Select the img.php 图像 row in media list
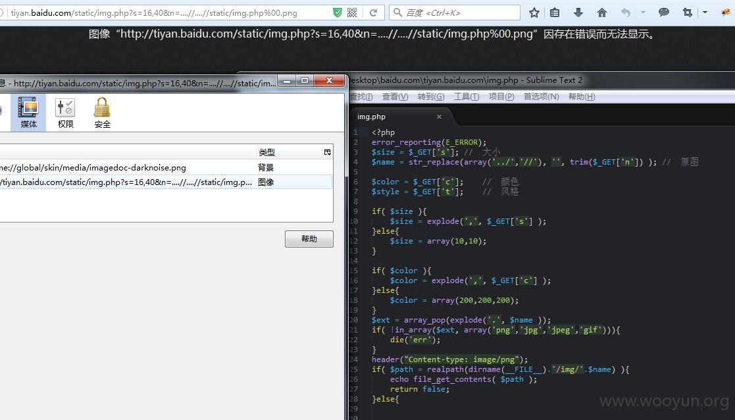The width and height of the screenshot is (735, 420). pos(166,182)
